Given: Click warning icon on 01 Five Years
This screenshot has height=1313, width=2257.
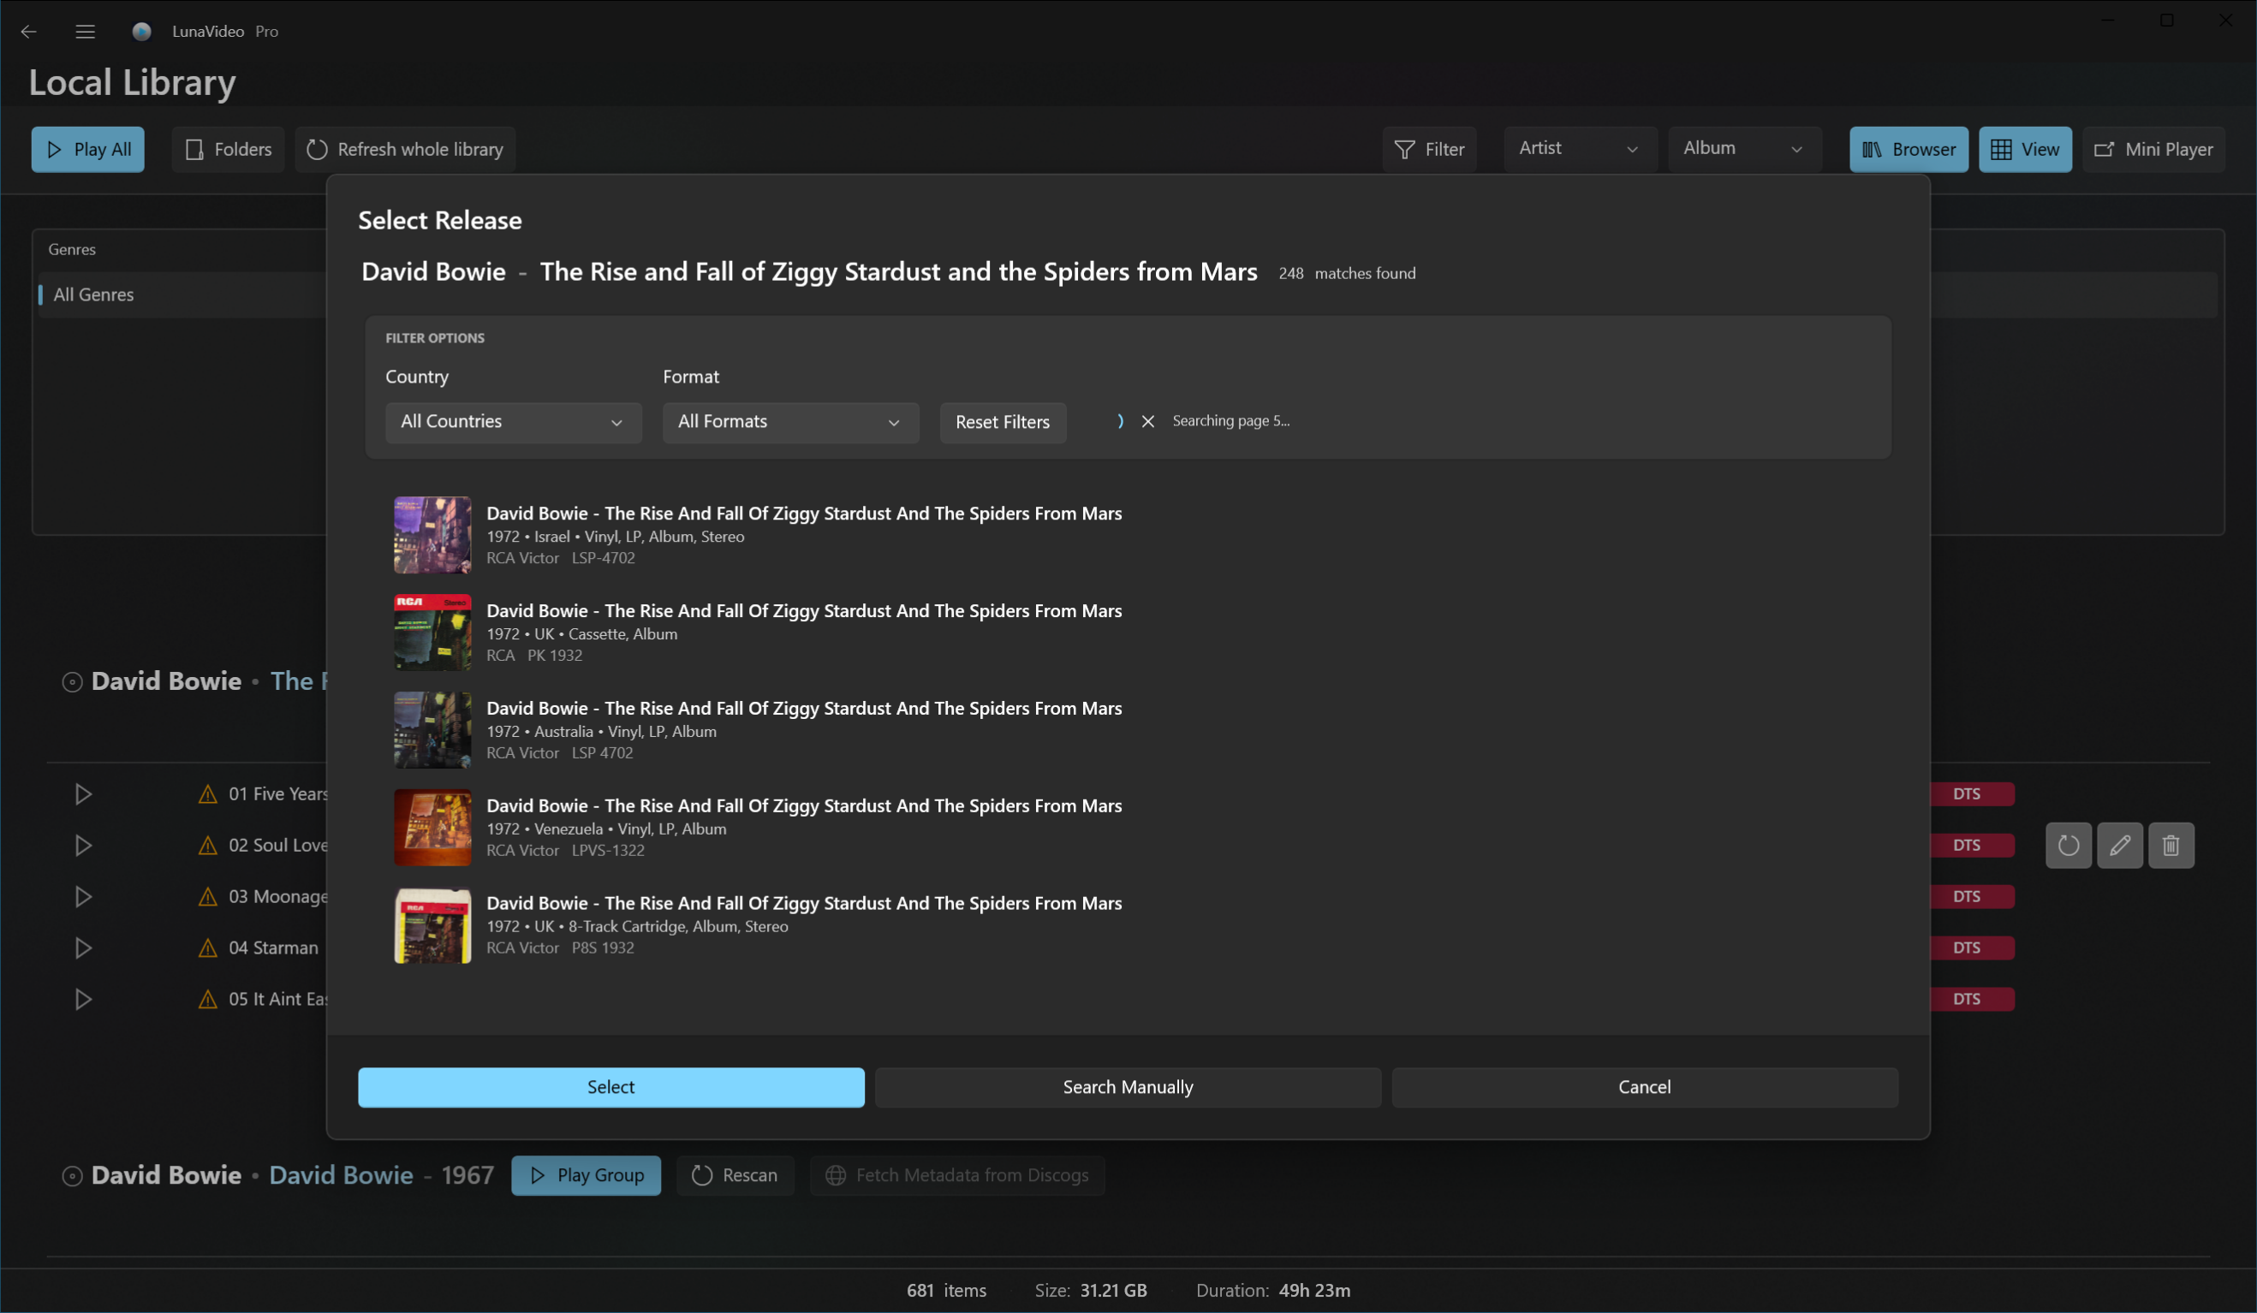Looking at the screenshot, I should coord(208,794).
